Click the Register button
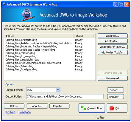131x122 pixels. 59,106
